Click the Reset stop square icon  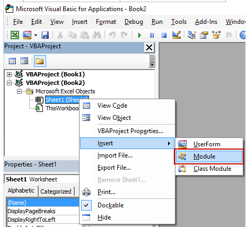click(x=164, y=35)
